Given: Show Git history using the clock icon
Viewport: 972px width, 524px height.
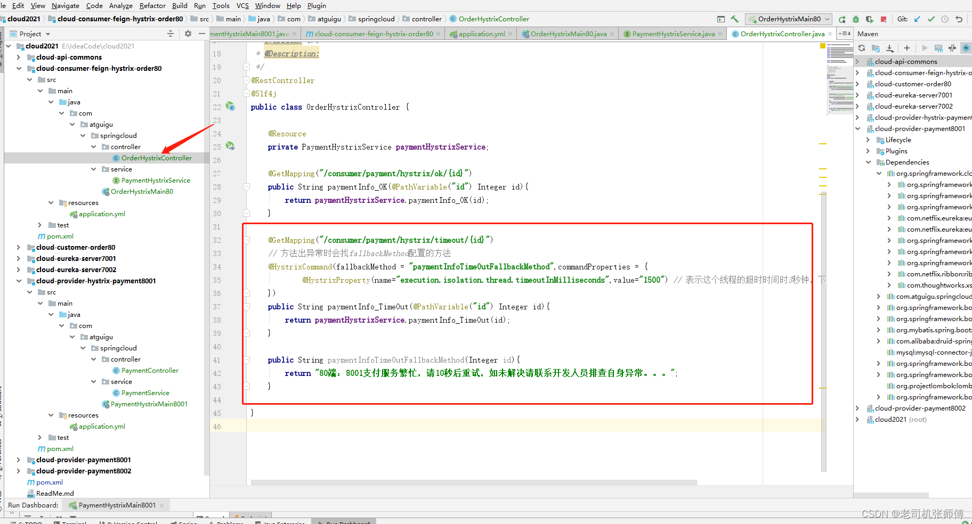Looking at the screenshot, I should 945,19.
